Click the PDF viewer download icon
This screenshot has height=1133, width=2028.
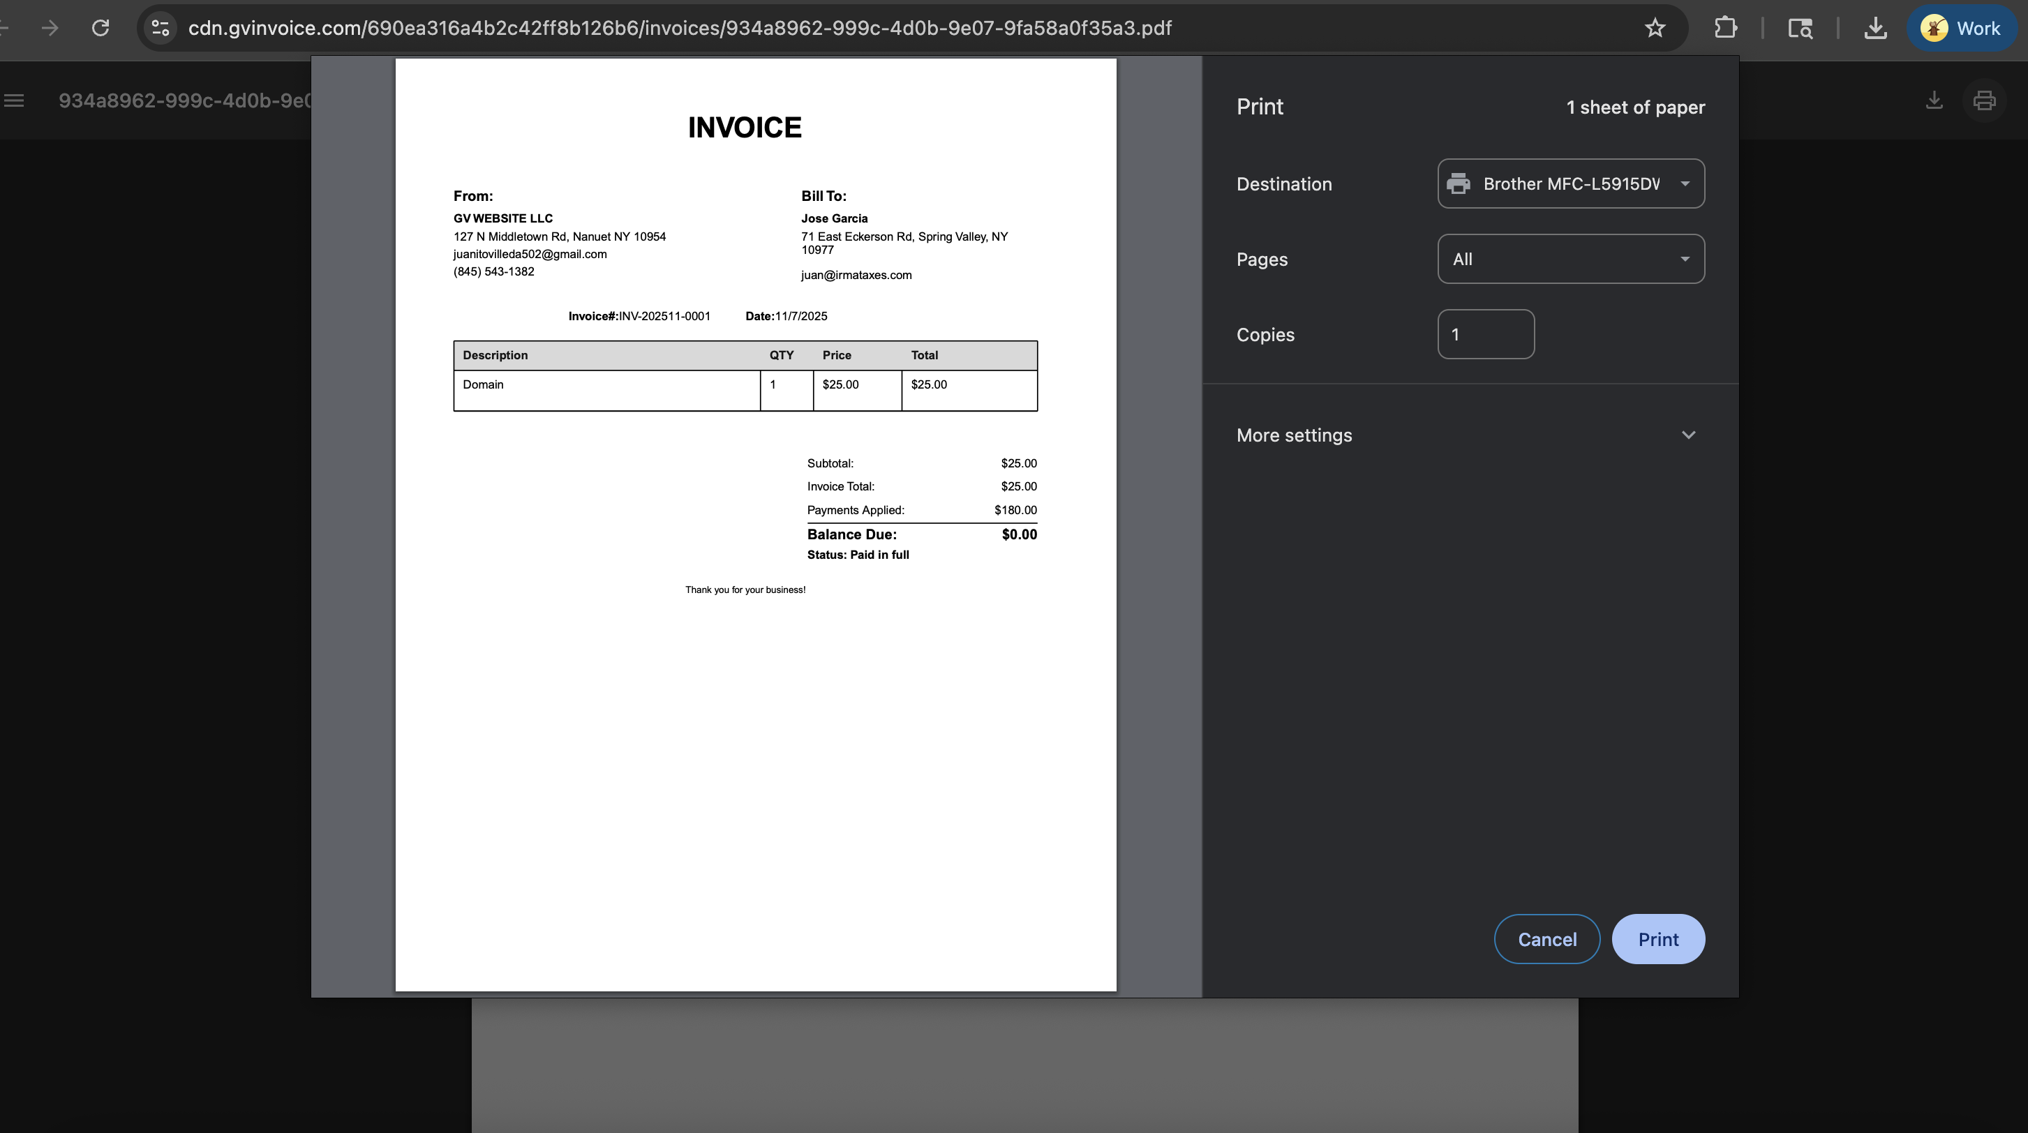point(1934,100)
